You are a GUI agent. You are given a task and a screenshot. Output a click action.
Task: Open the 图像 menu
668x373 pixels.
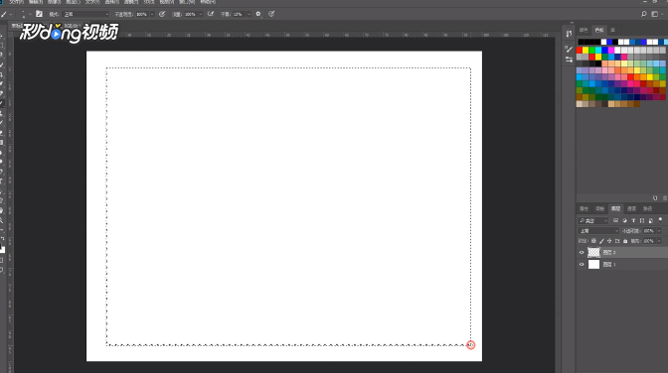pyautogui.click(x=54, y=2)
